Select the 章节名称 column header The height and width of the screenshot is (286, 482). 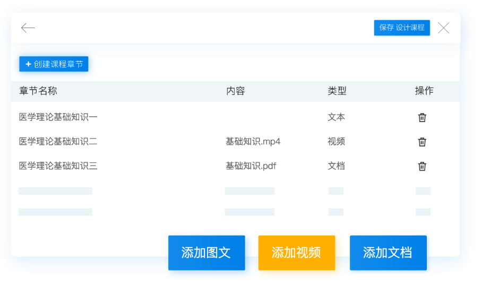point(38,91)
